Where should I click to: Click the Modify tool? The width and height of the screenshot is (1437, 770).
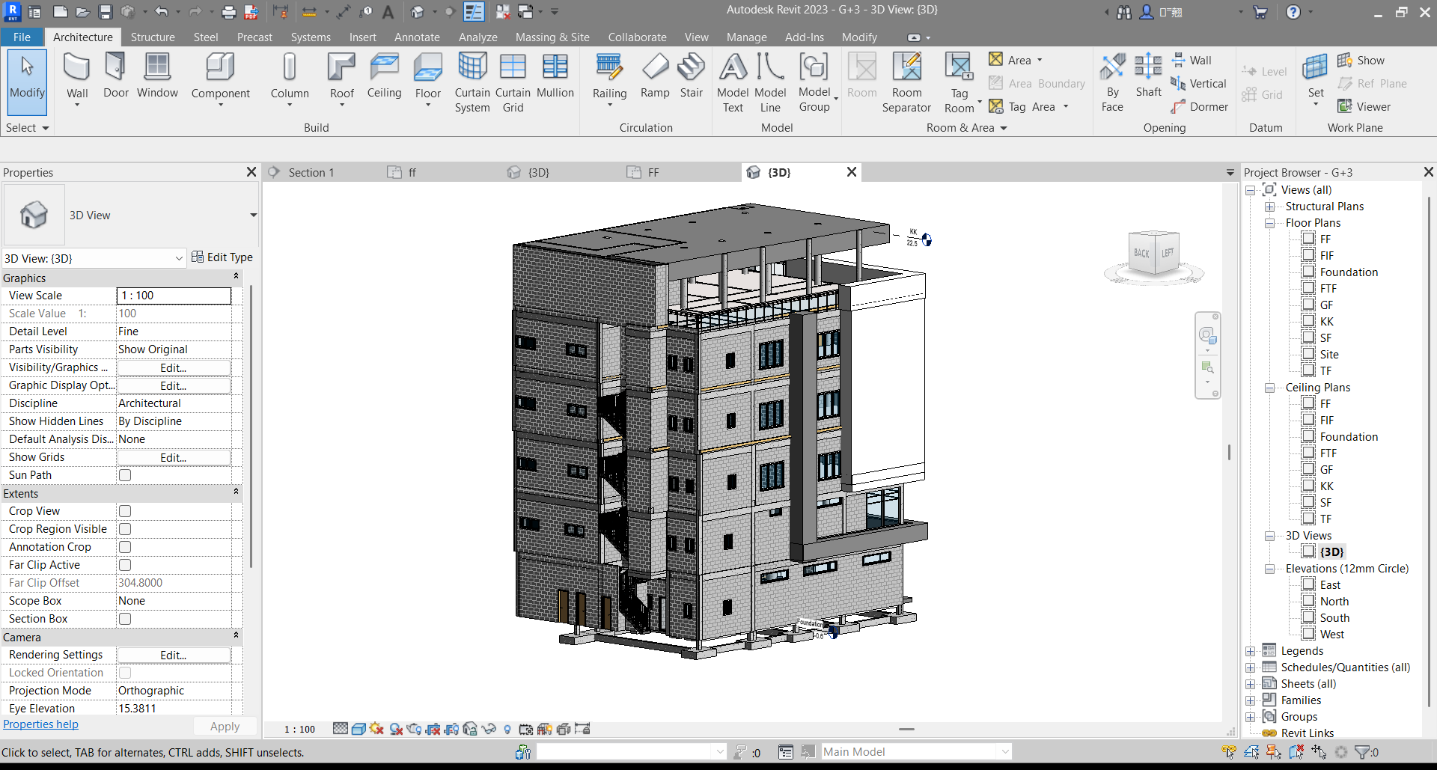coord(27,82)
